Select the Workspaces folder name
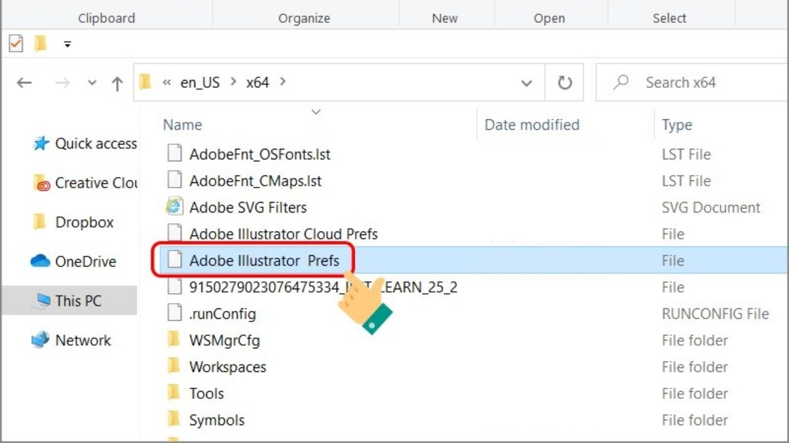The width and height of the screenshot is (789, 443). [227, 367]
